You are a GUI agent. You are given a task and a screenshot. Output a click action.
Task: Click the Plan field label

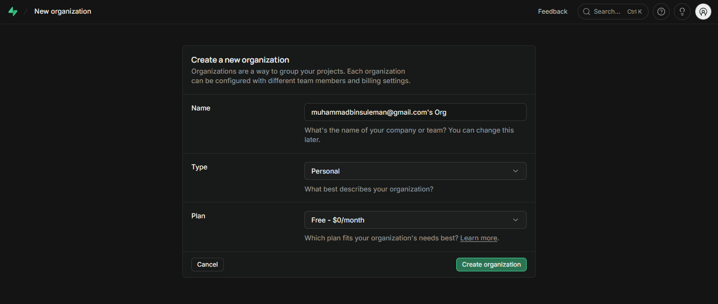pyautogui.click(x=198, y=216)
